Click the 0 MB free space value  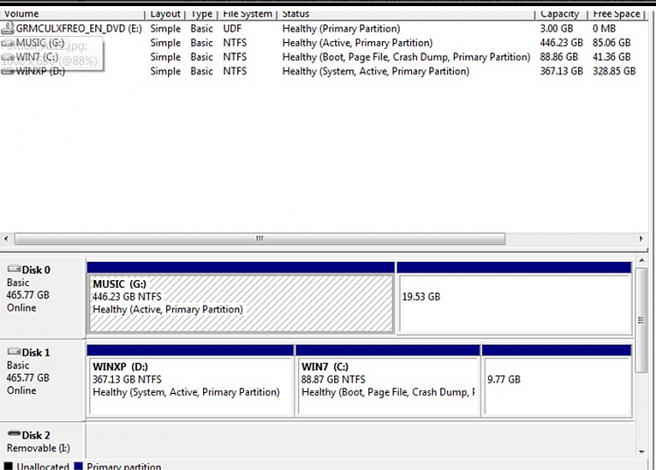pyautogui.click(x=604, y=29)
